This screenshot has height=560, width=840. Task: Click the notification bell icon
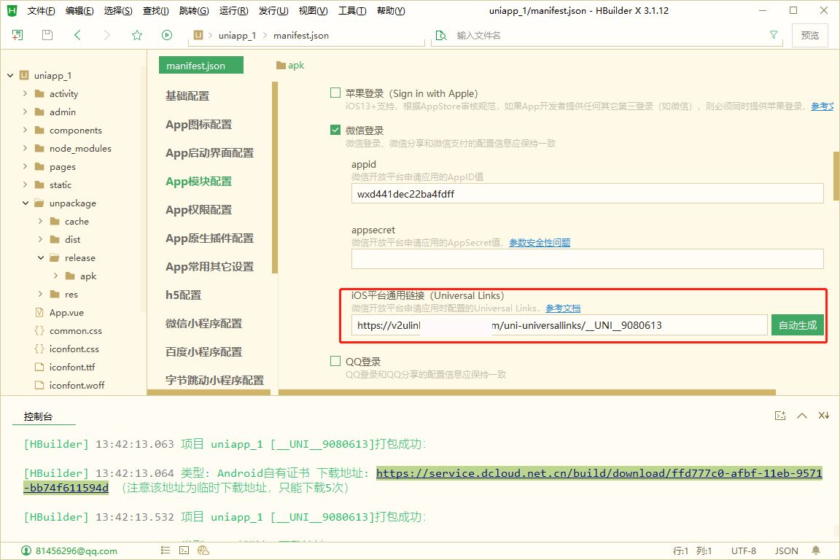[x=815, y=551]
